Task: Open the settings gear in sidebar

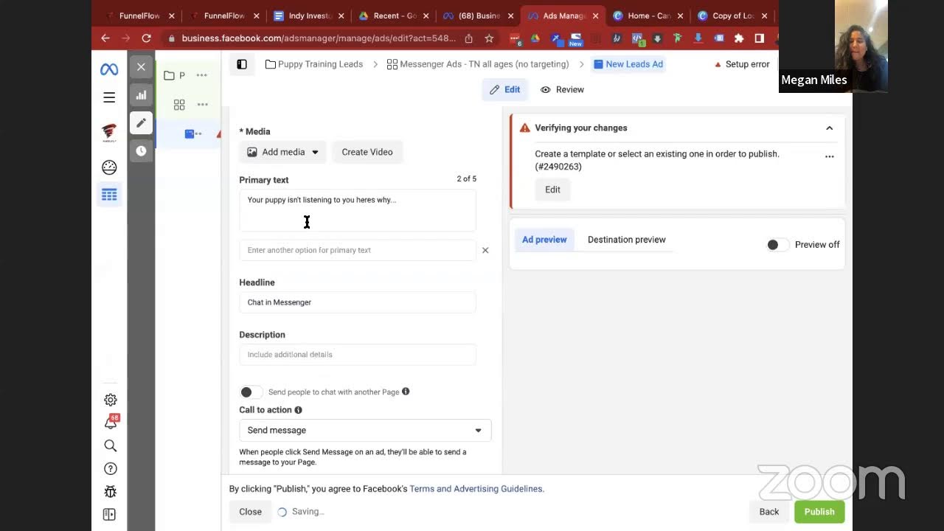Action: coord(110,400)
